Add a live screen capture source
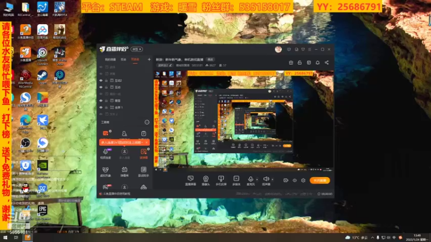This screenshot has height=242, width=431. 191,181
